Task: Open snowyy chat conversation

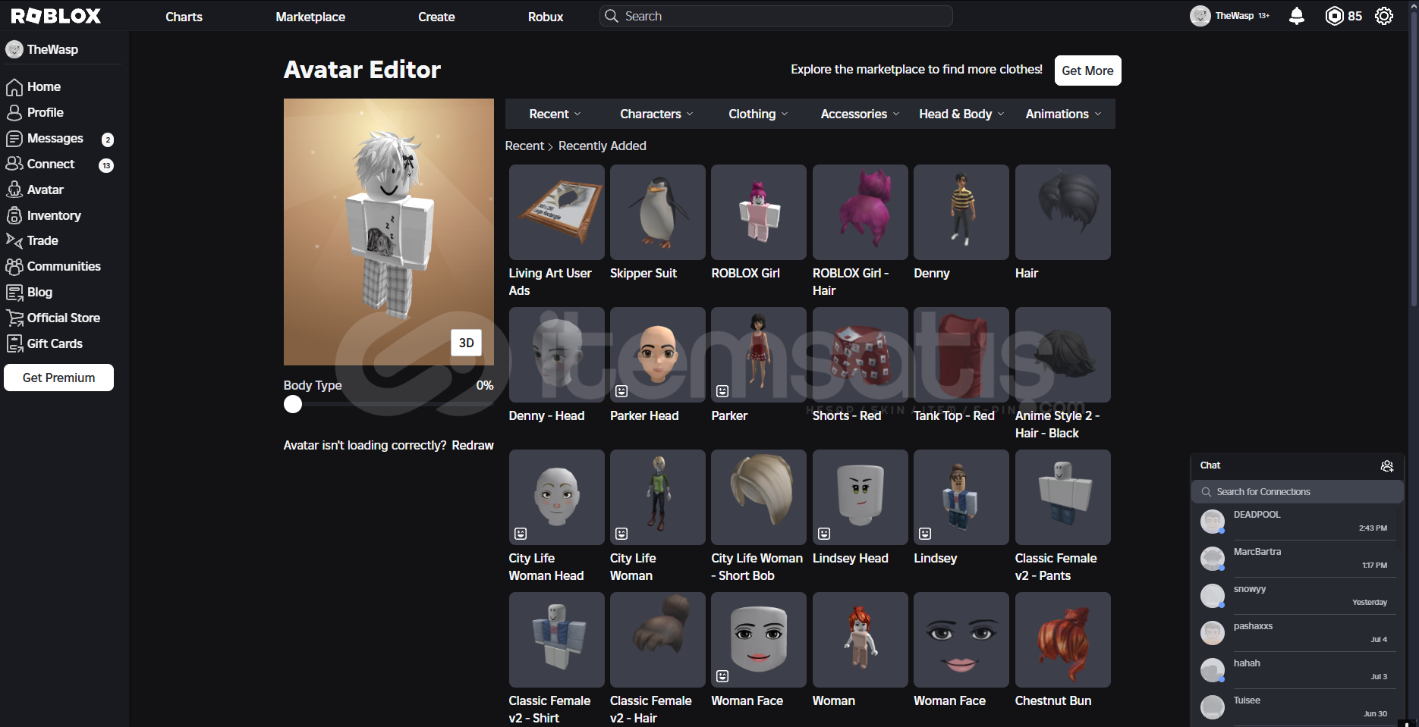Action: point(1297,596)
